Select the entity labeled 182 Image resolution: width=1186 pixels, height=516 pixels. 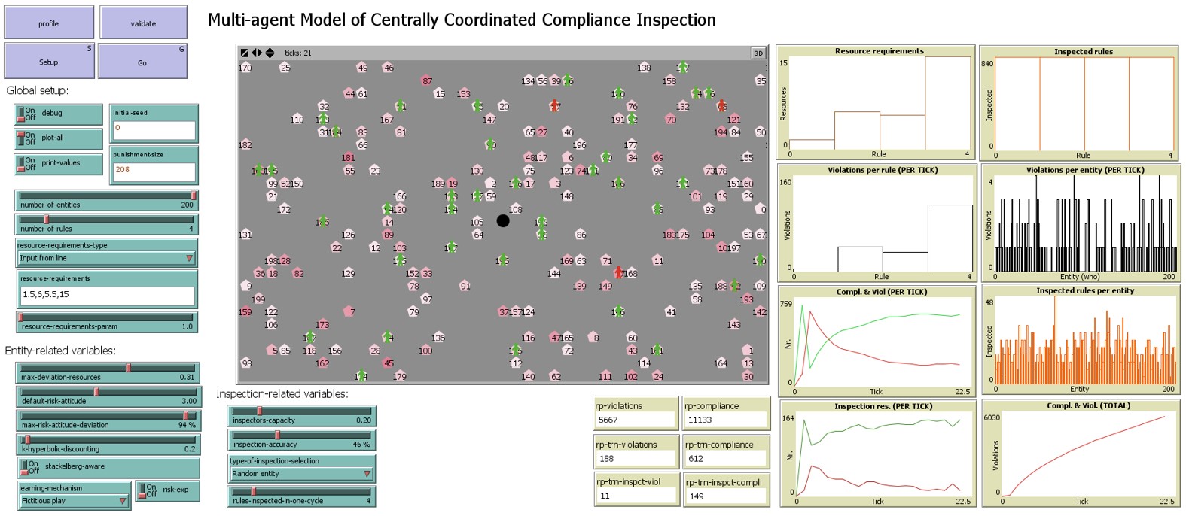point(245,145)
